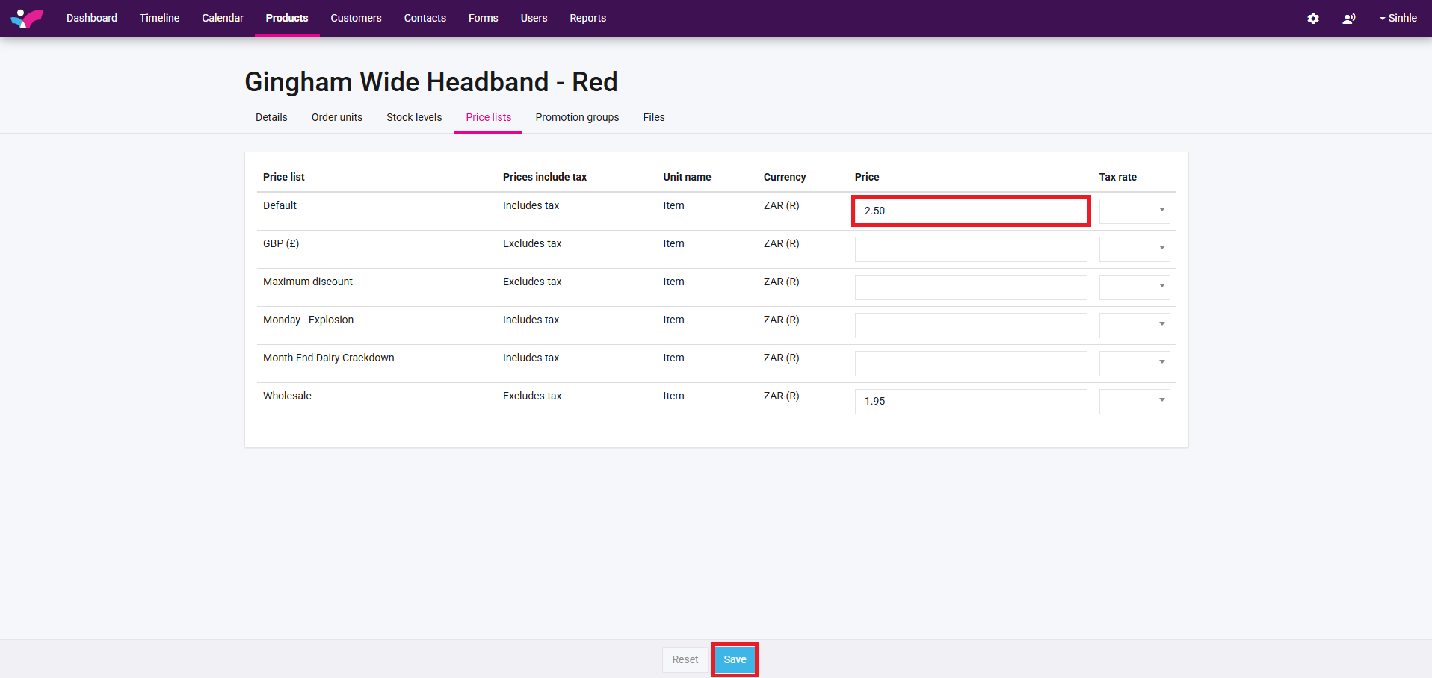The image size is (1432, 678).
Task: Focus the Wholesale price field
Action: pyautogui.click(x=970, y=401)
